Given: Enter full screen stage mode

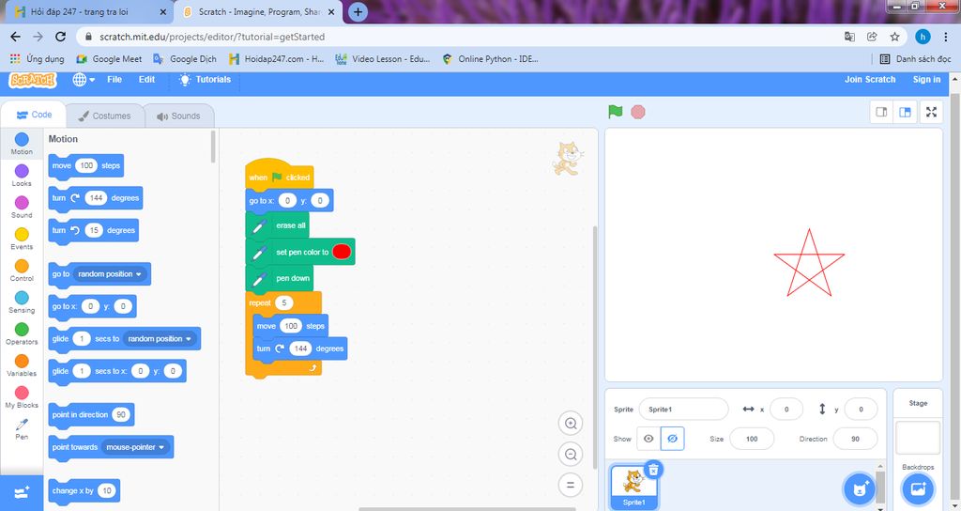Looking at the screenshot, I should point(932,113).
